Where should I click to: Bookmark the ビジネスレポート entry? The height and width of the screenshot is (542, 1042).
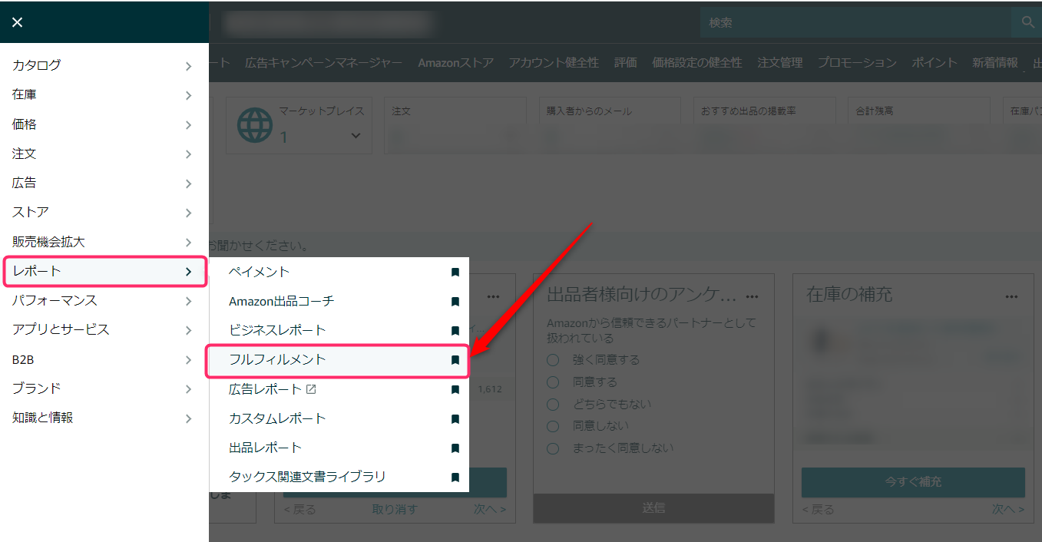[455, 331]
